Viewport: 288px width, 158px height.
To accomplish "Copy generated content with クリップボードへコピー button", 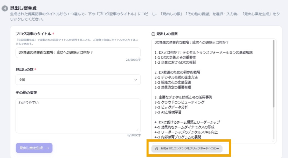I will click(x=186, y=148).
